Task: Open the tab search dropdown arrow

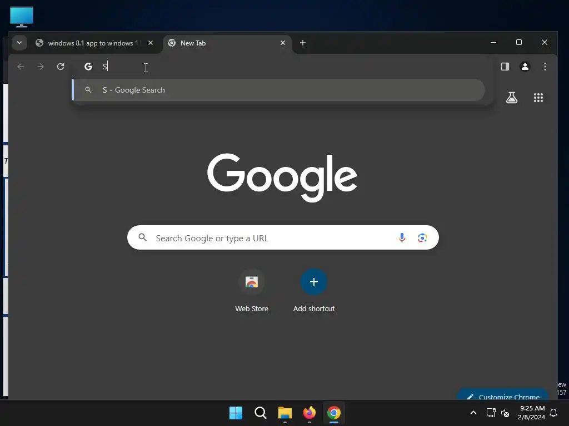Action: click(x=19, y=43)
